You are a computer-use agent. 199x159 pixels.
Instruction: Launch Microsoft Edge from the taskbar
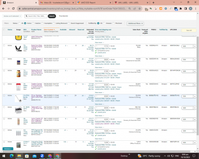coord(12,156)
